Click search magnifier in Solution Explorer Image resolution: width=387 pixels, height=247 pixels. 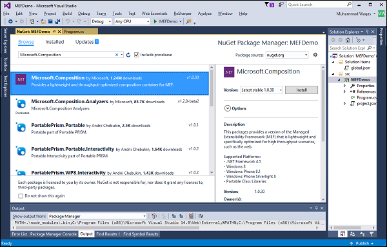370,48
